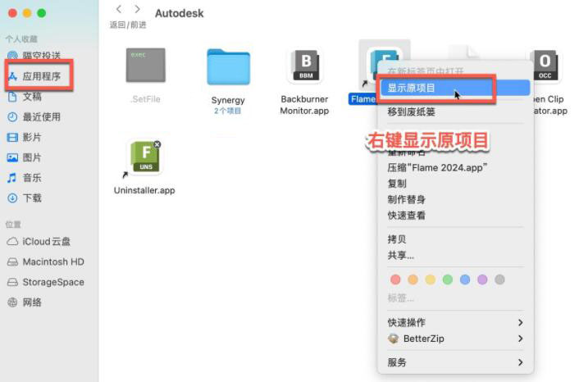The width and height of the screenshot is (579, 382).
Task: Select the Uninstaller.app icon
Action: coord(145,157)
